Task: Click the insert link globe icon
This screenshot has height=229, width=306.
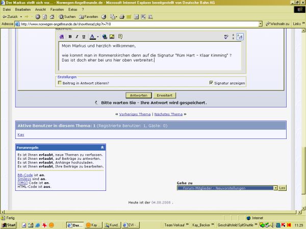Action: [x=105, y=37]
